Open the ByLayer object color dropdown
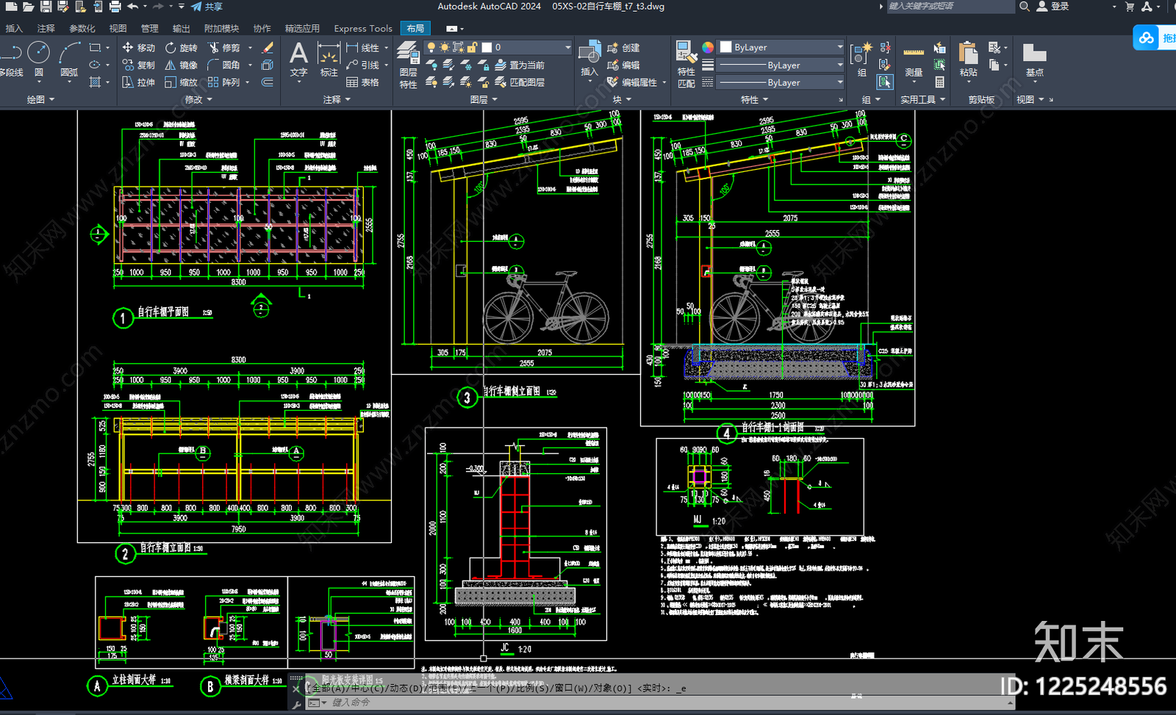 point(840,47)
